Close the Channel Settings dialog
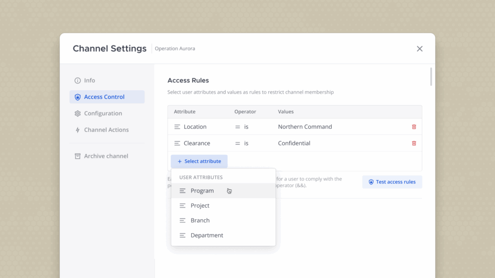Image resolution: width=495 pixels, height=278 pixels. point(420,49)
